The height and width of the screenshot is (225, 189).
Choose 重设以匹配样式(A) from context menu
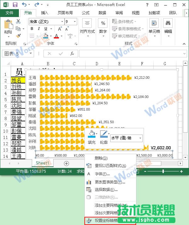[x=111, y=166]
